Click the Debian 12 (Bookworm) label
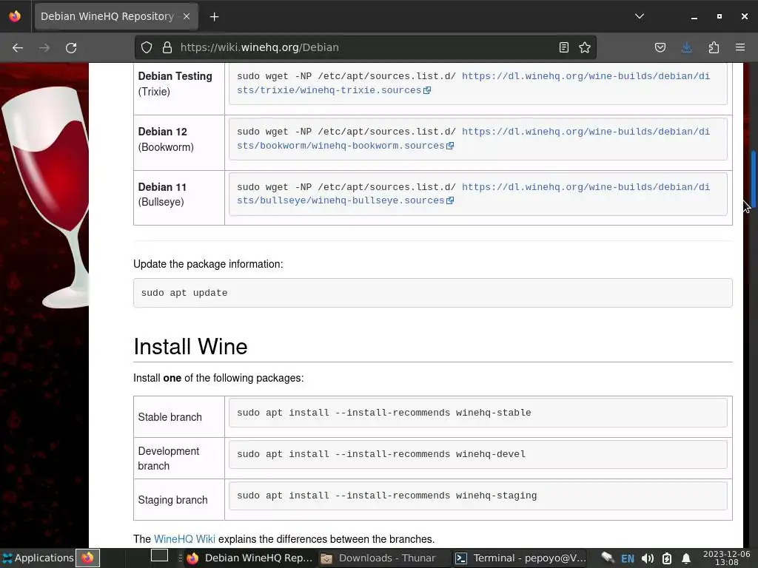758x568 pixels. coord(166,139)
